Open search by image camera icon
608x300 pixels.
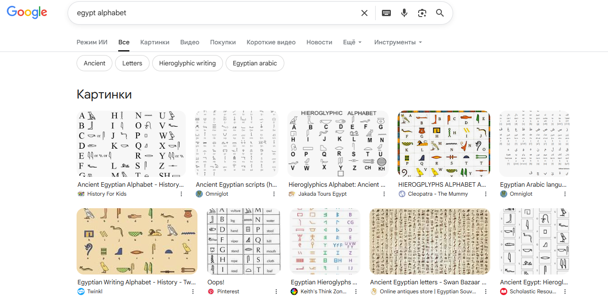point(422,13)
